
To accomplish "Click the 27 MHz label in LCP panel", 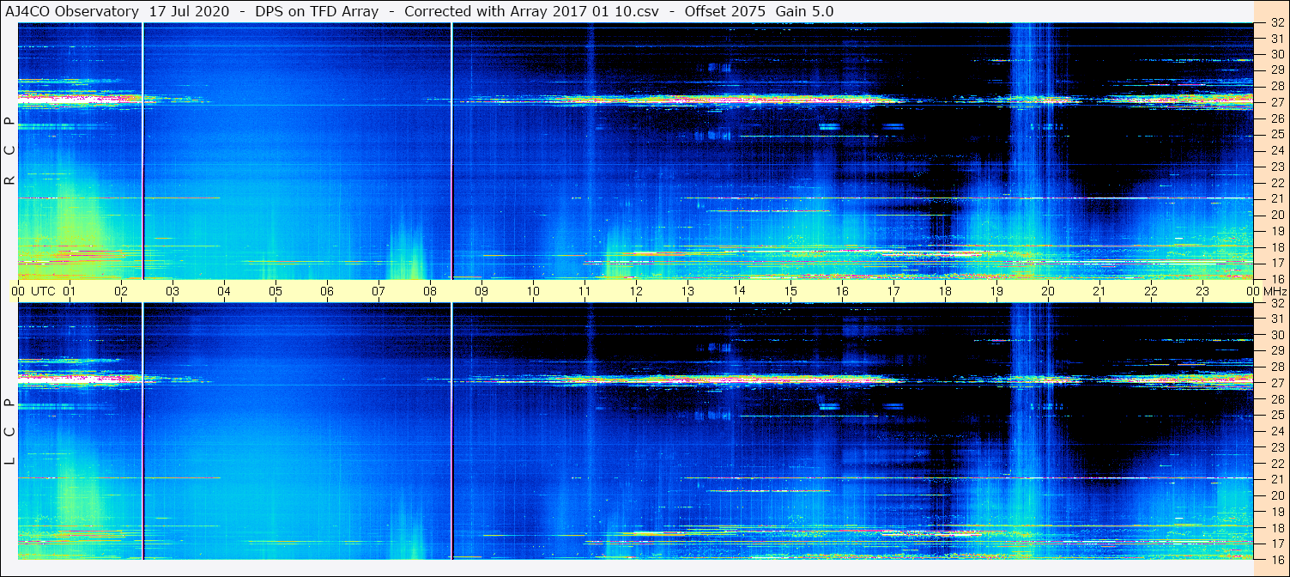I will pyautogui.click(x=1277, y=383).
